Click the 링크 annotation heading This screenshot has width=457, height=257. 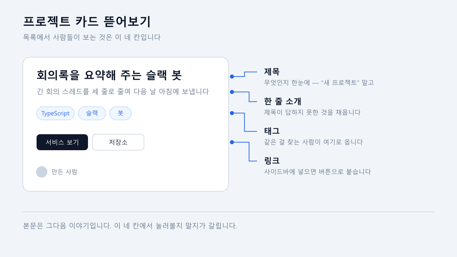[x=272, y=161]
